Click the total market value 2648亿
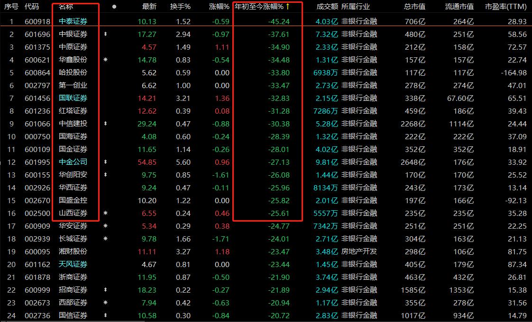Image resolution: width=532 pixels, height=322 pixels. tap(413, 162)
